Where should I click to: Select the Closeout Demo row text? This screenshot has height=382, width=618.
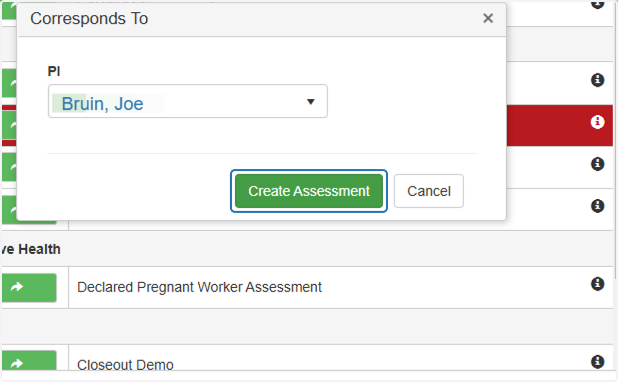tap(125, 365)
